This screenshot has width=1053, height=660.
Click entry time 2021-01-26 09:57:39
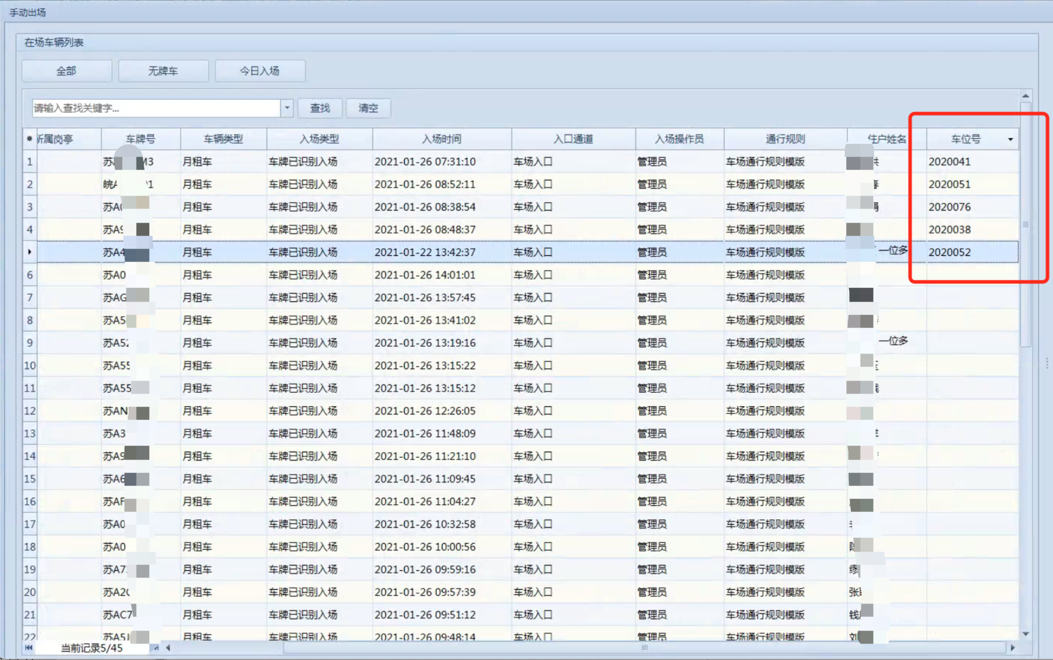[442, 592]
